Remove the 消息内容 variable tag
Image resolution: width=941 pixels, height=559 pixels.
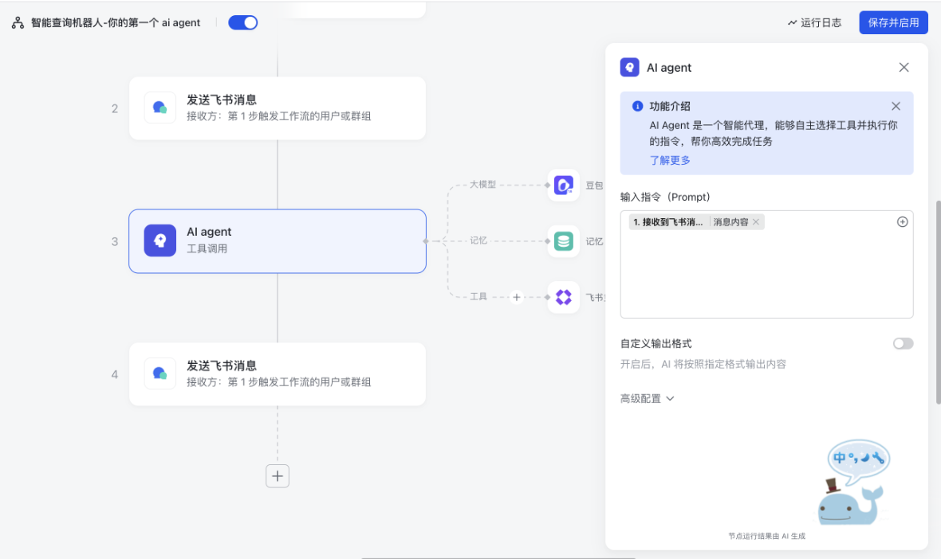tap(756, 222)
